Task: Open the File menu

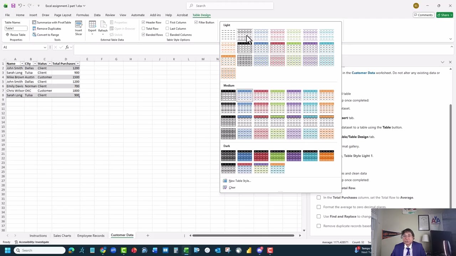Action: pos(7,15)
